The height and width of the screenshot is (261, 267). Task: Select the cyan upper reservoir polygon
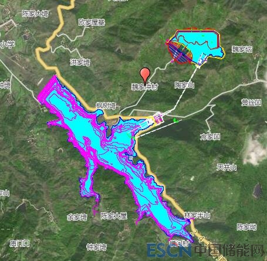pos(201,45)
